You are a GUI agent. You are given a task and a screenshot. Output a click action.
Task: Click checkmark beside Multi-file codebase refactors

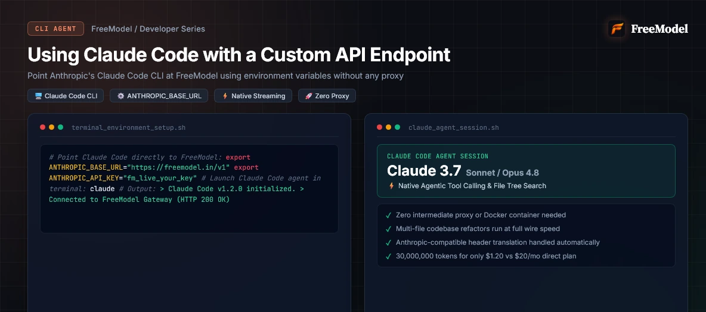389,229
